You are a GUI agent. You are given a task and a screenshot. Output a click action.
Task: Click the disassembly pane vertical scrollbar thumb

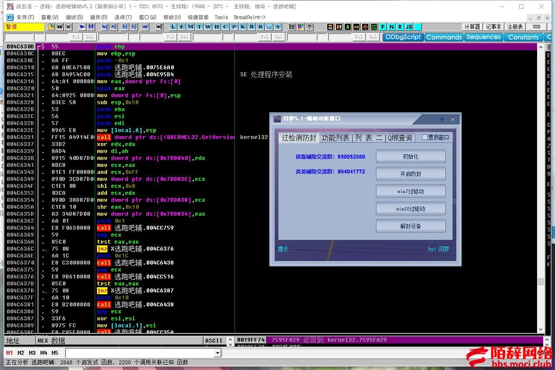tap(541, 282)
